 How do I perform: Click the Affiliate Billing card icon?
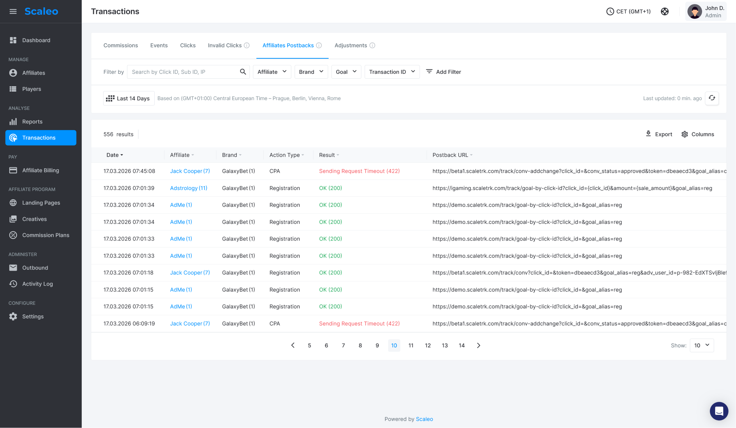point(13,170)
